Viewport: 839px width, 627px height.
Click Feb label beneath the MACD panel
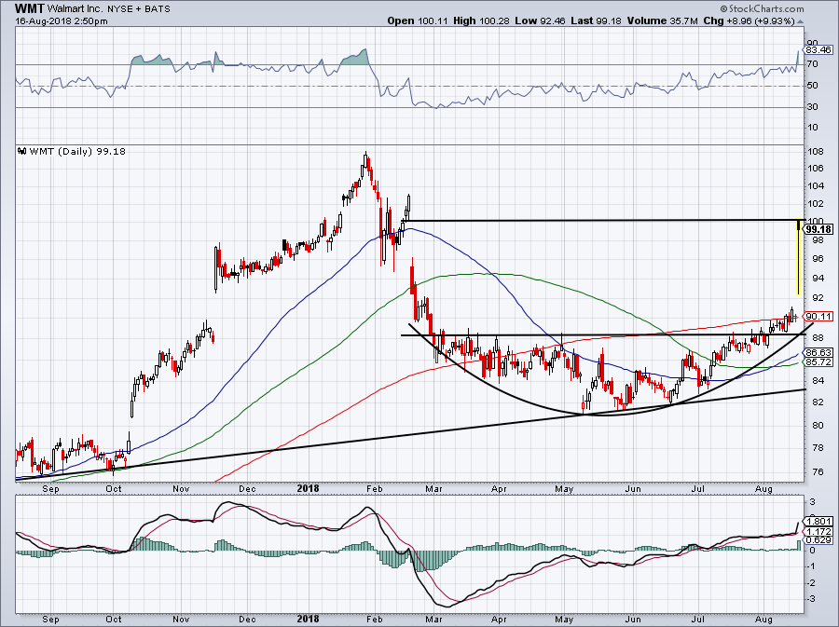pyautogui.click(x=375, y=620)
